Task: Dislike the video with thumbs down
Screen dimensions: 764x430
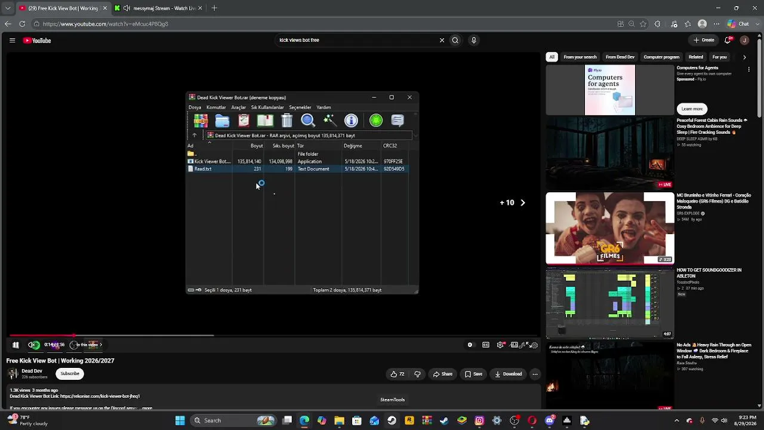Action: (417, 374)
